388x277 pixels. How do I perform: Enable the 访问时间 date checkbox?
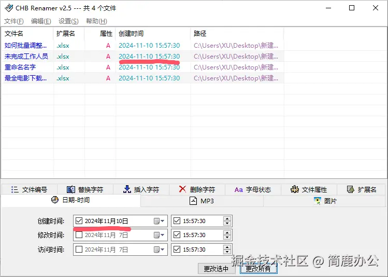pyautogui.click(x=79, y=250)
